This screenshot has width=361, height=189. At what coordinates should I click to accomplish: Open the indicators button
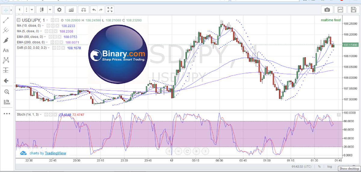[71, 10]
